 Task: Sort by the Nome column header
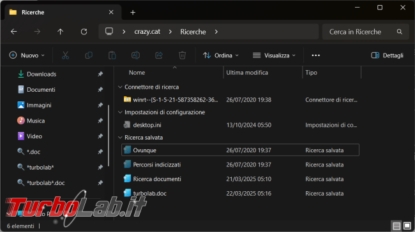click(137, 73)
